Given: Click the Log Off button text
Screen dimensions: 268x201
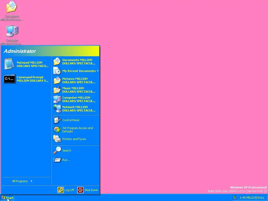Looking at the screenshot, I should click(69, 190).
